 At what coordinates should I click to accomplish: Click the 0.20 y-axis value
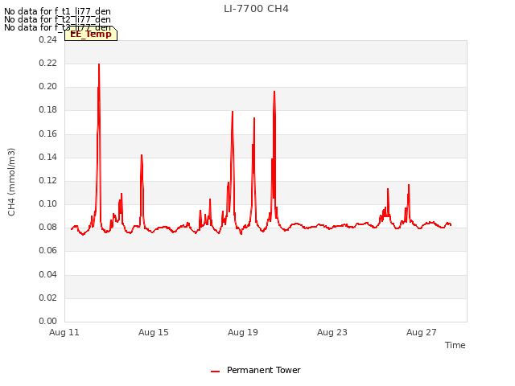coord(48,86)
